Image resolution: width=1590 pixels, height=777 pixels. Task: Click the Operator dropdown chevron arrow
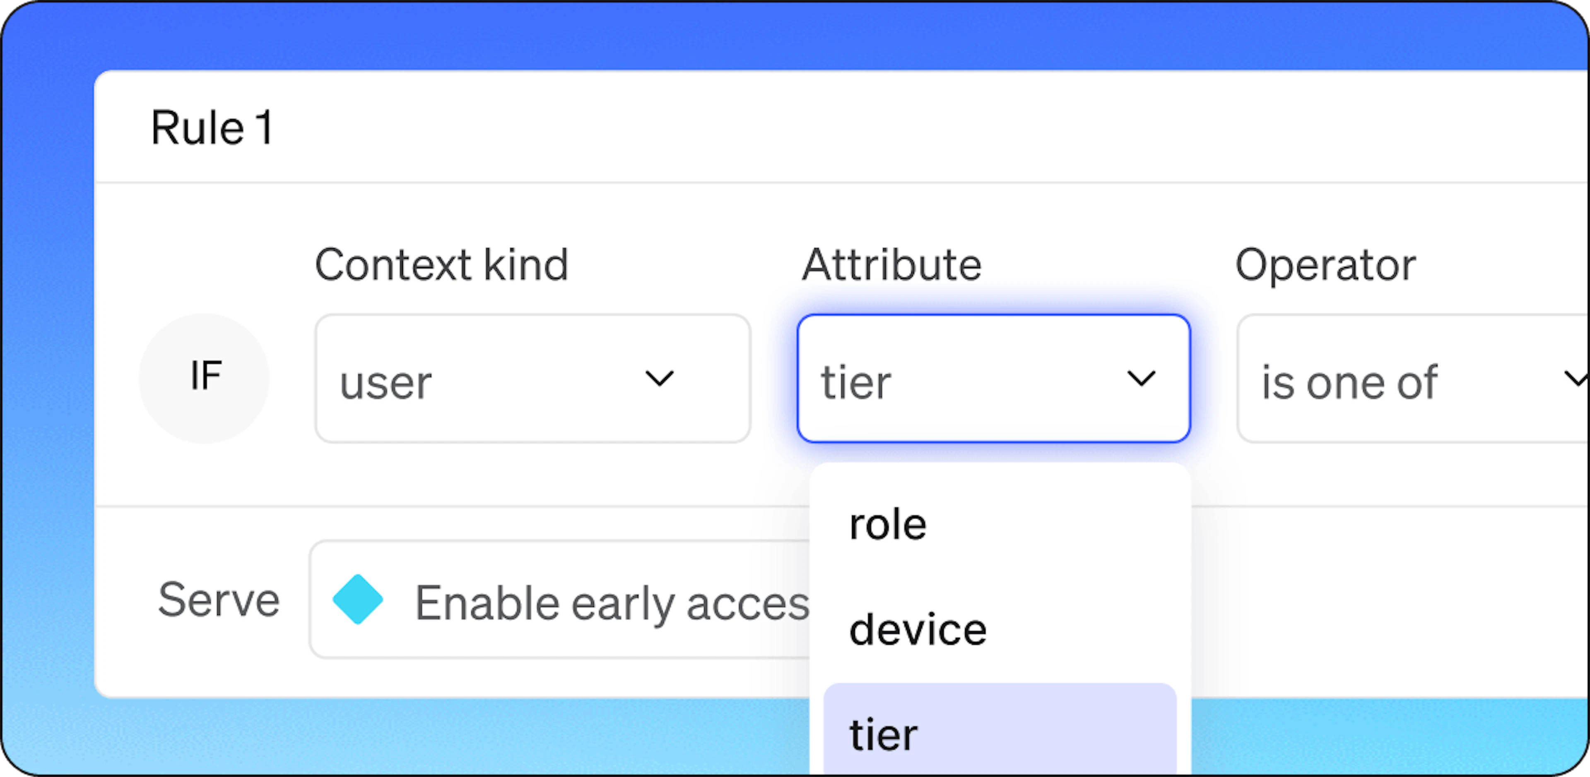pyautogui.click(x=1577, y=378)
